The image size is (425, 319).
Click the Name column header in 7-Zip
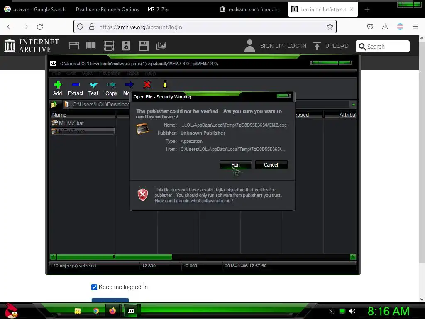[x=83, y=115]
